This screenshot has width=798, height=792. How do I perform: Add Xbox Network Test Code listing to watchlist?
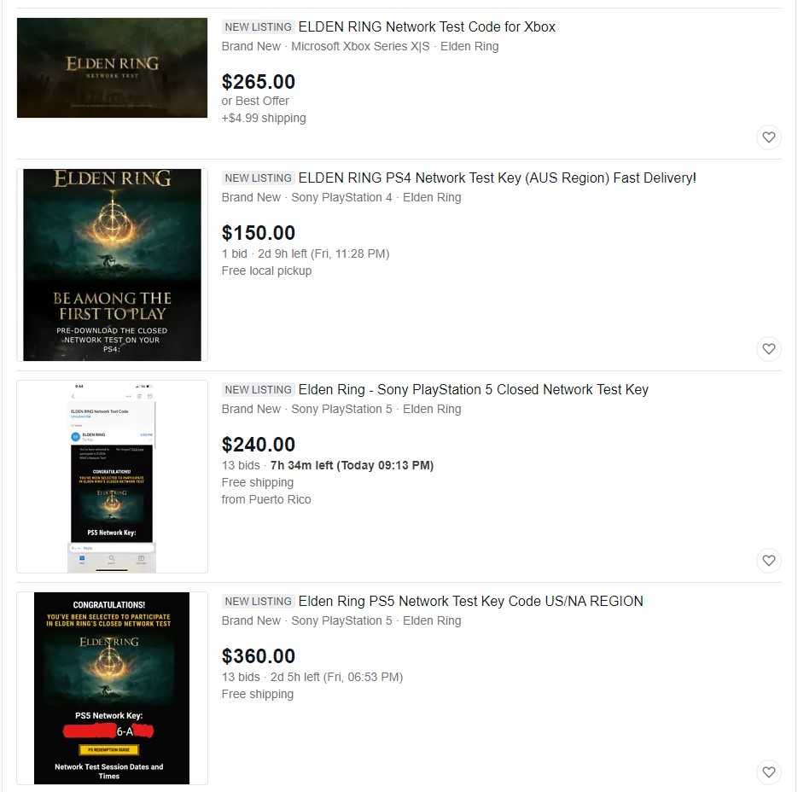[768, 137]
